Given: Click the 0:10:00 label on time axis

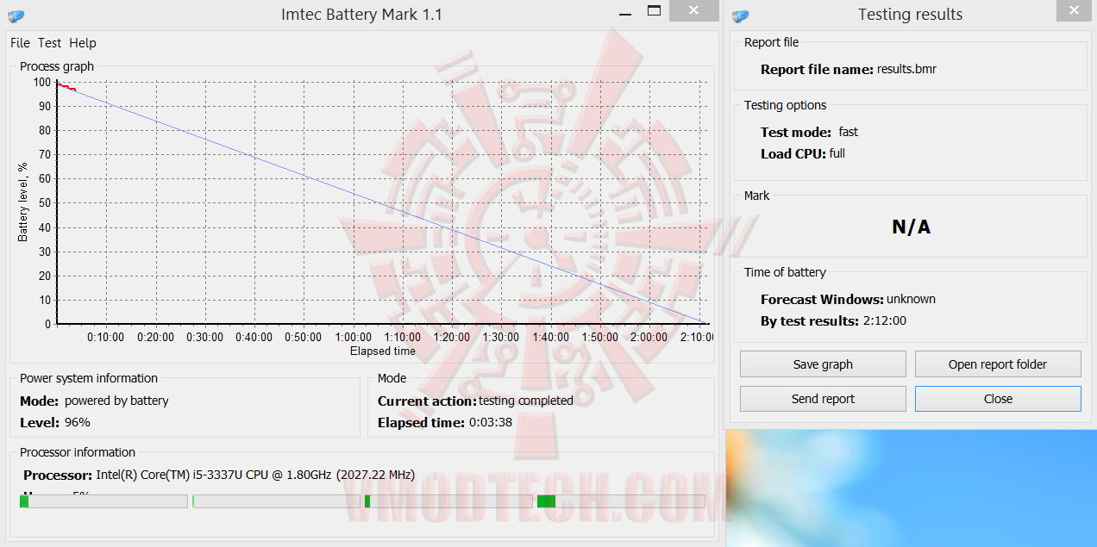Looking at the screenshot, I should [x=106, y=337].
